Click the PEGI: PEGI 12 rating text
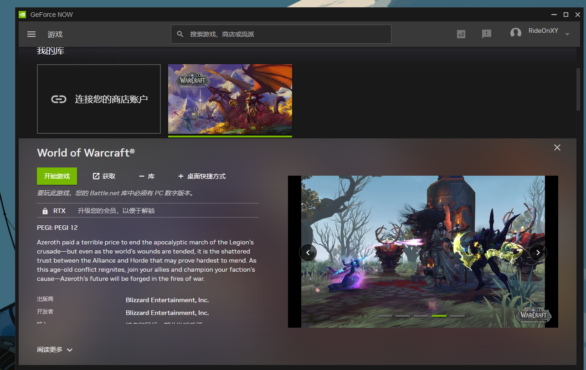Viewport: 586px width, 370px height. coord(57,228)
